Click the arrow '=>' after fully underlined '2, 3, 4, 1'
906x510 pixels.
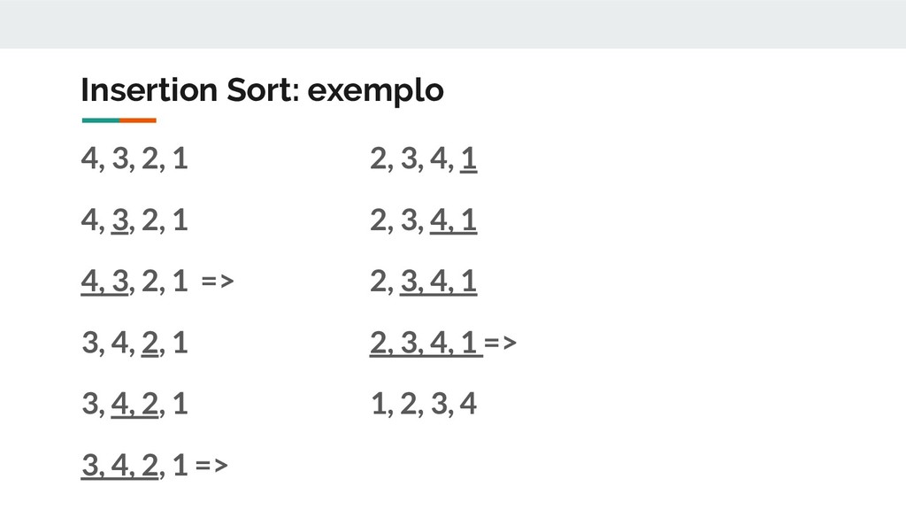point(501,343)
